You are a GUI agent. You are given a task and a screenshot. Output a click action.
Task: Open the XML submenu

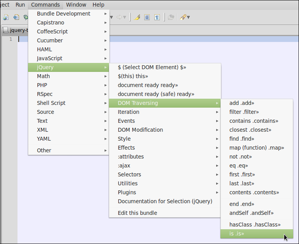pos(69,130)
